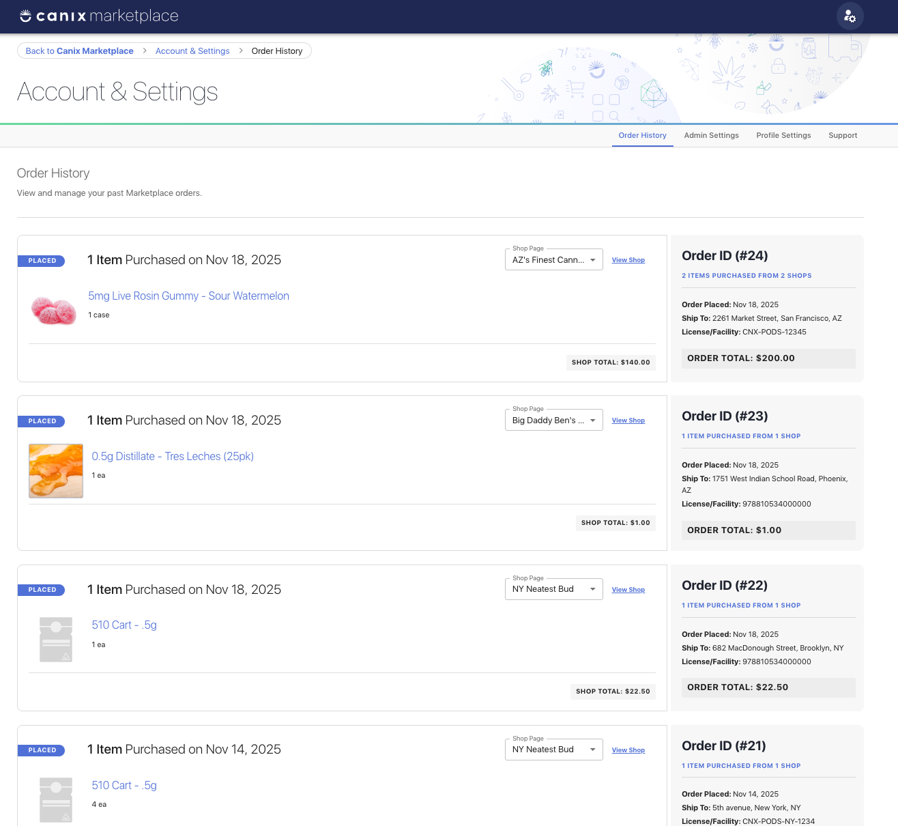Expand the AZ's Finest Cann... shop dropdown
This screenshot has height=826, width=898.
pos(553,260)
